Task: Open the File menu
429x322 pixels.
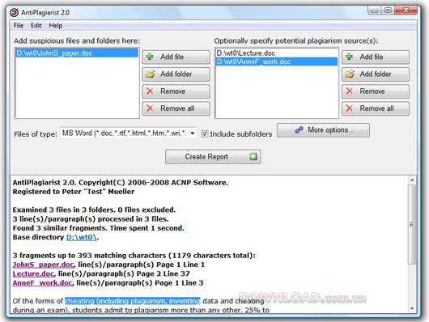Action: pyautogui.click(x=19, y=25)
